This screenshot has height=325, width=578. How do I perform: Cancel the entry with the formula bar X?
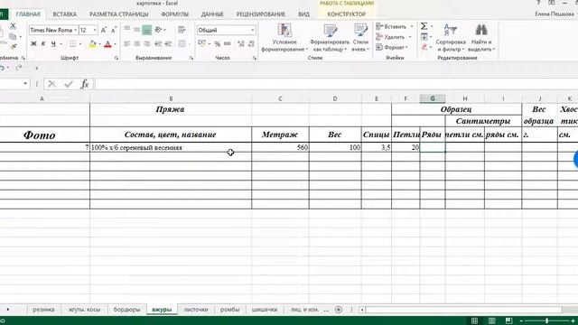tap(52, 84)
